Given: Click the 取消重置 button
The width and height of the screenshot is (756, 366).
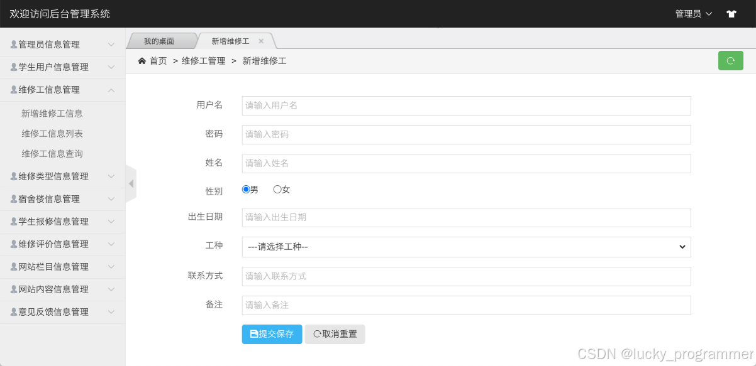Looking at the screenshot, I should (x=335, y=334).
